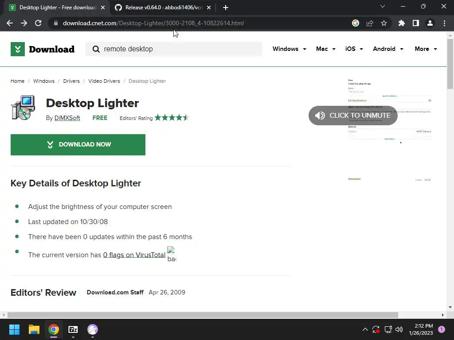454x340 pixels.
Task: Click to unmute the video
Action: point(353,116)
